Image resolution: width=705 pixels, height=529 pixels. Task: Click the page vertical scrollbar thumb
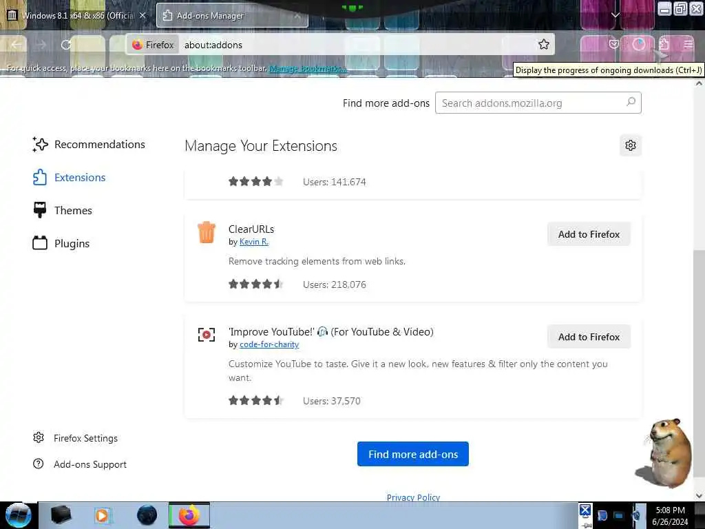[699, 362]
